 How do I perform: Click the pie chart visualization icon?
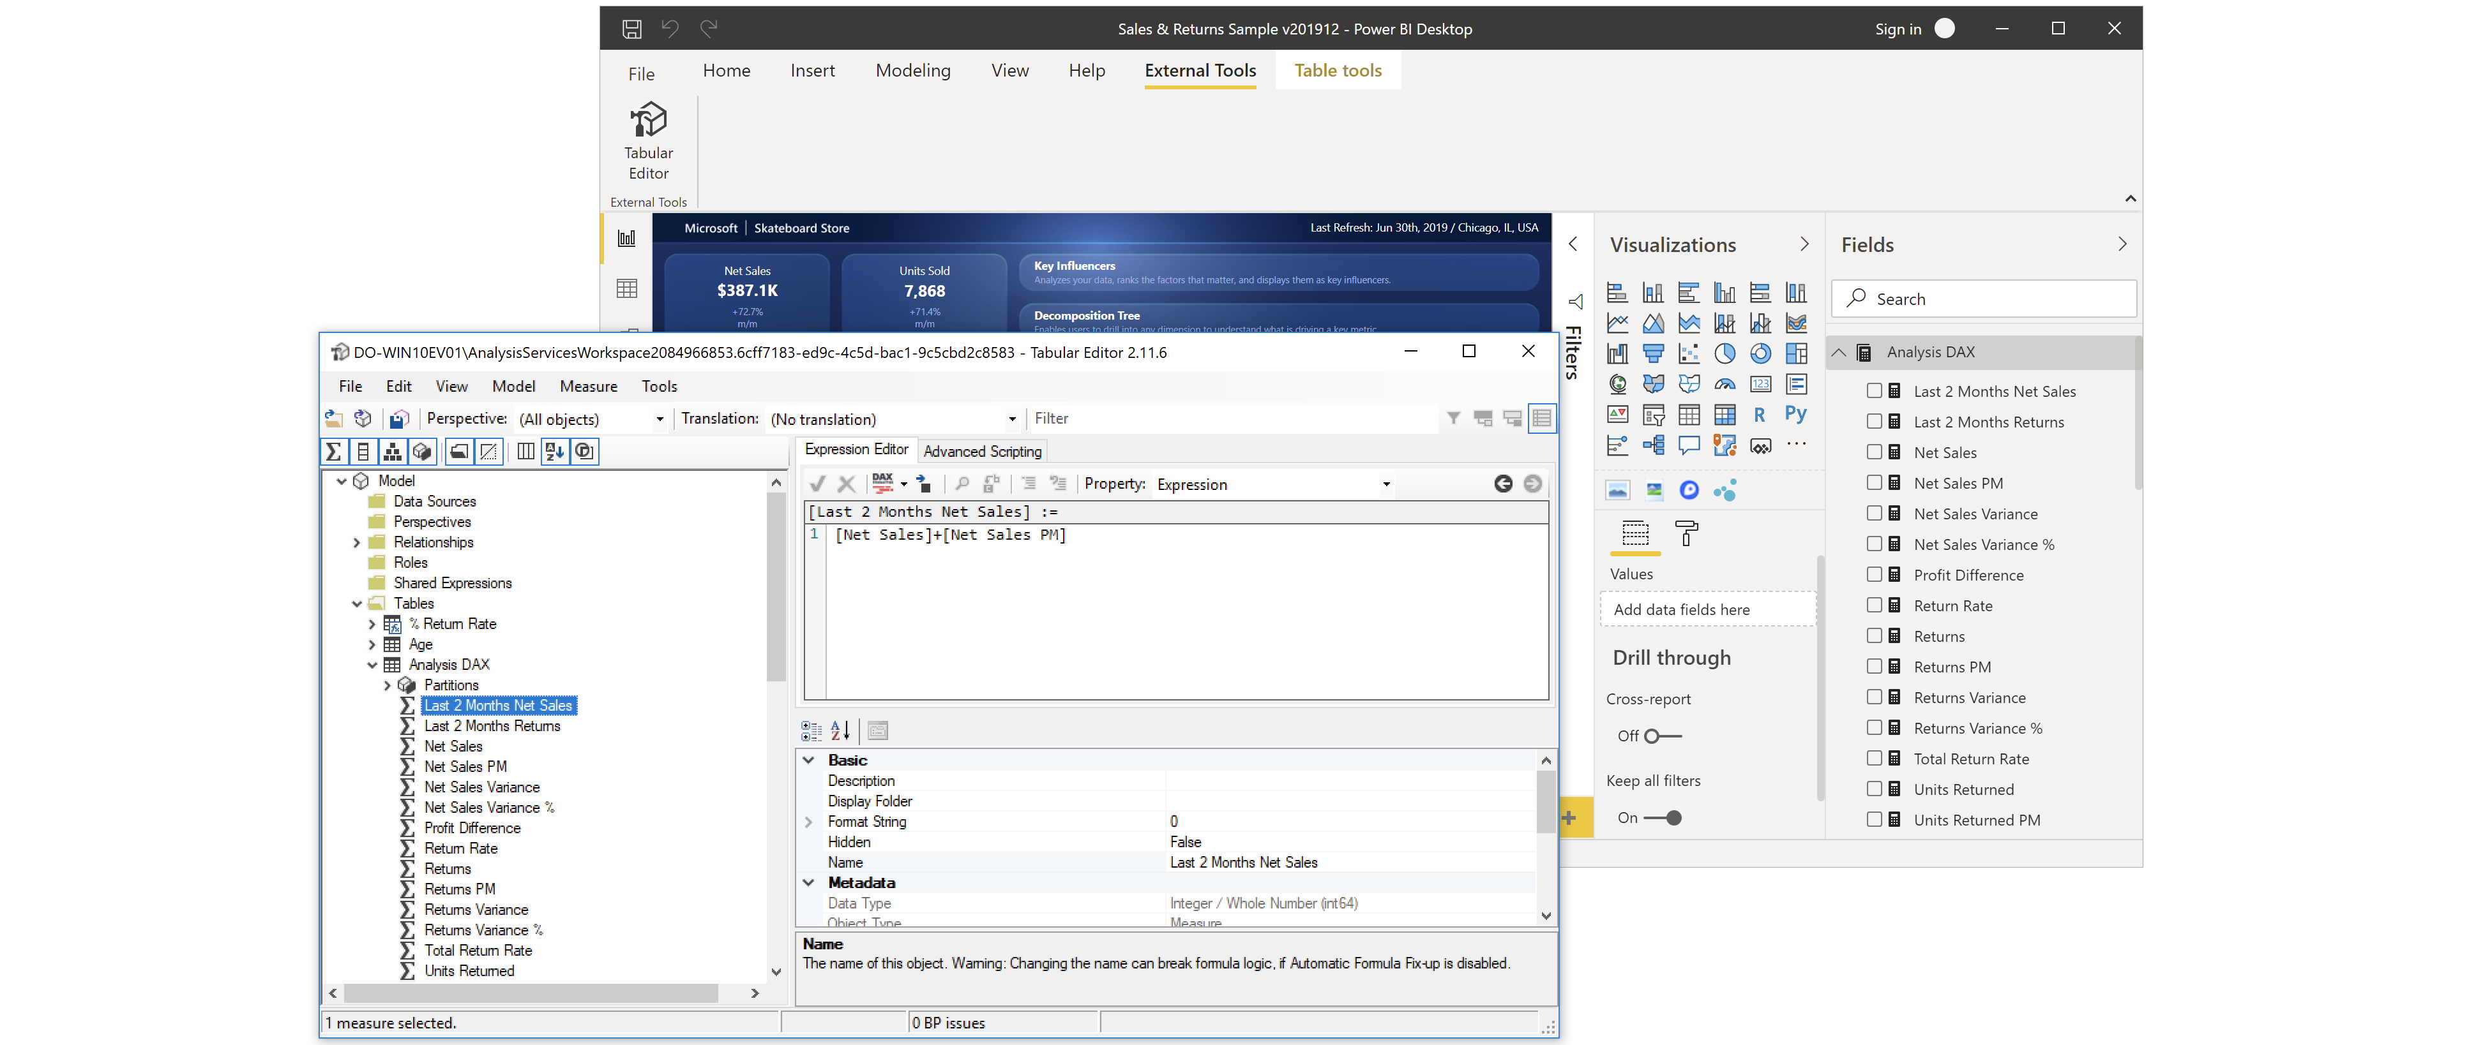[x=1725, y=353]
